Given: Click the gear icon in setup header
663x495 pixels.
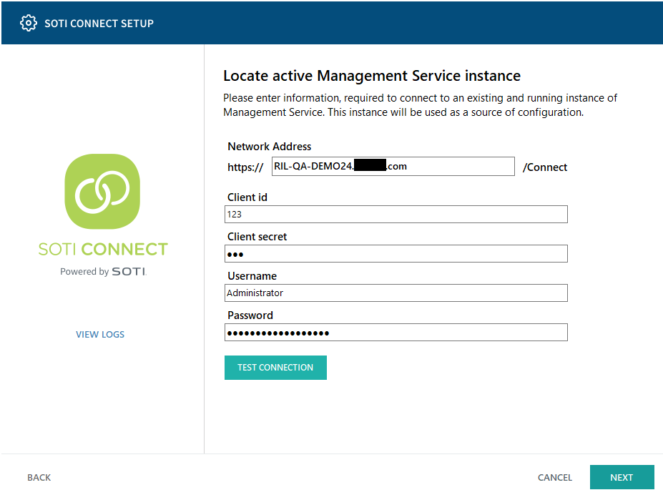Looking at the screenshot, I should click(x=29, y=24).
